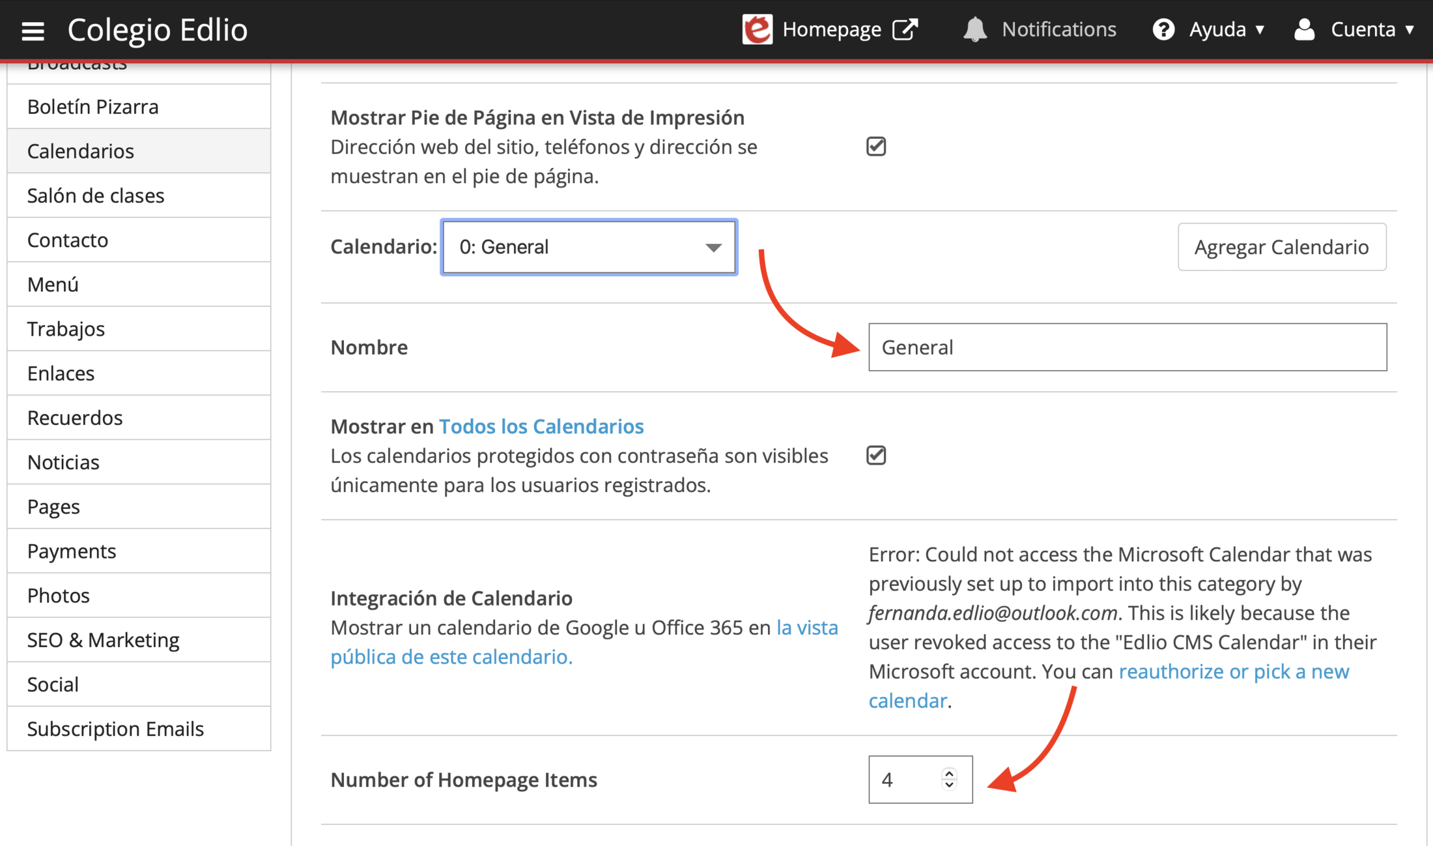
Task: Click the Ayuda question mark icon
Action: (1163, 29)
